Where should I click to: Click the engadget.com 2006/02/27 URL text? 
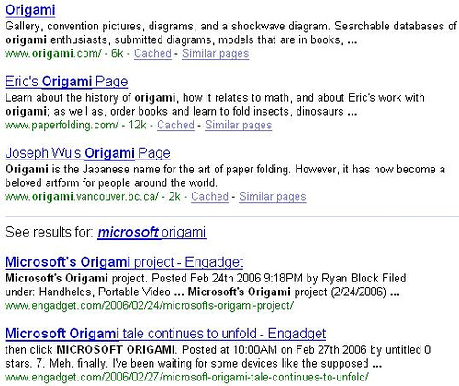(x=186, y=377)
